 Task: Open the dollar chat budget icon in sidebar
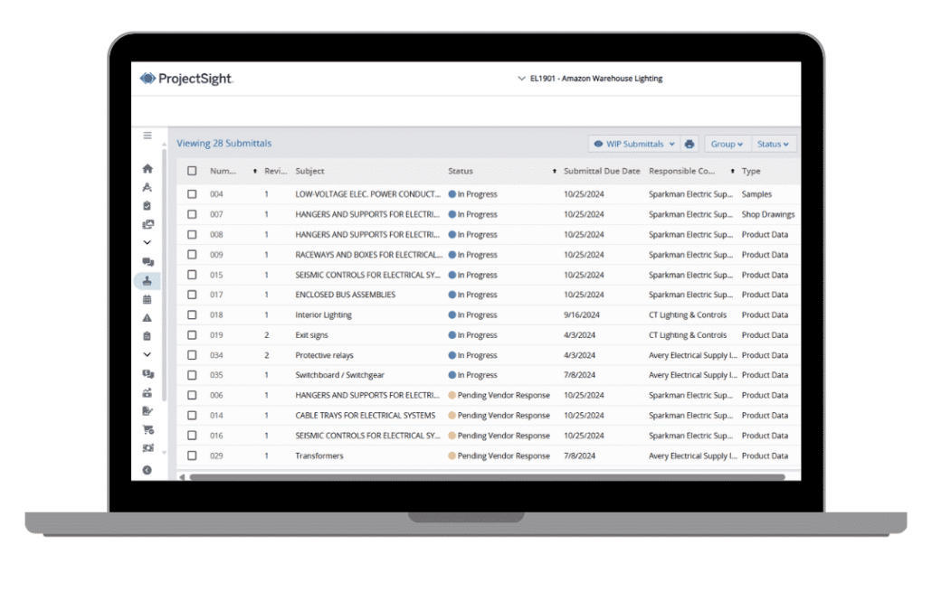(x=148, y=373)
